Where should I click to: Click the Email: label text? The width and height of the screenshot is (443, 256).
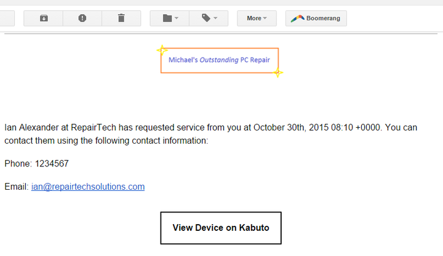(x=16, y=187)
